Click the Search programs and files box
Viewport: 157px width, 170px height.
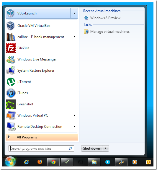point(41,148)
